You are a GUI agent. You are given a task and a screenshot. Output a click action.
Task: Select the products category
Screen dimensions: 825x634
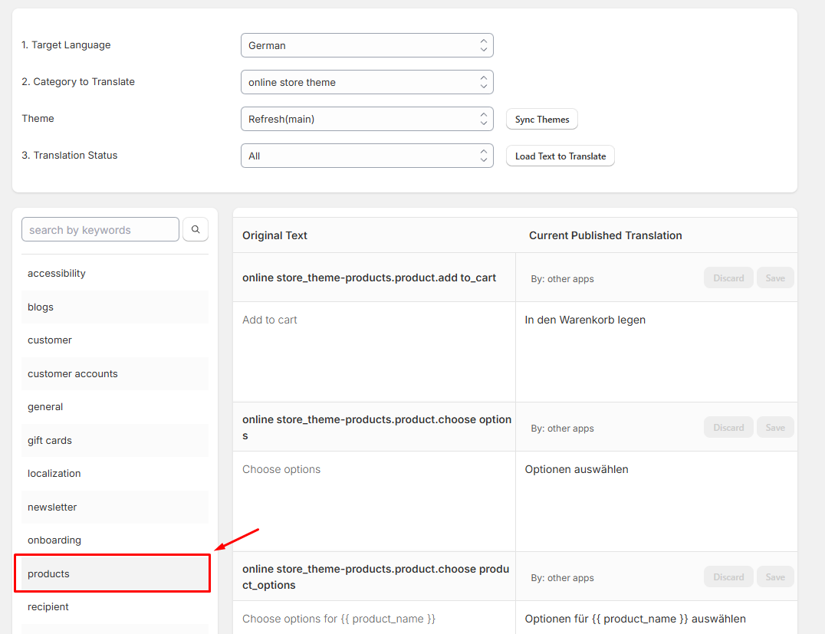pos(115,573)
